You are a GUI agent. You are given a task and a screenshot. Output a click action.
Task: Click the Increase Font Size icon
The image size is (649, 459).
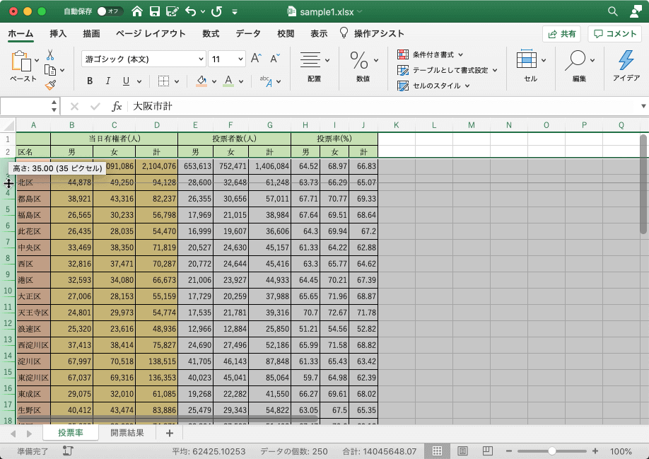[257, 59]
